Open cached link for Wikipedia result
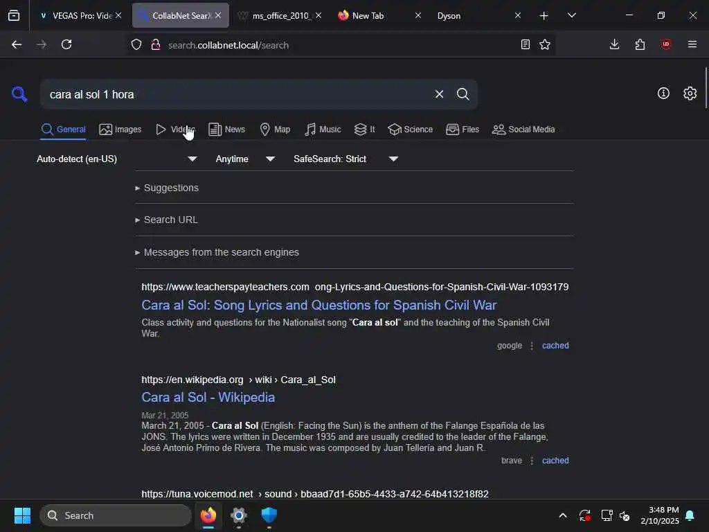 [555, 461]
